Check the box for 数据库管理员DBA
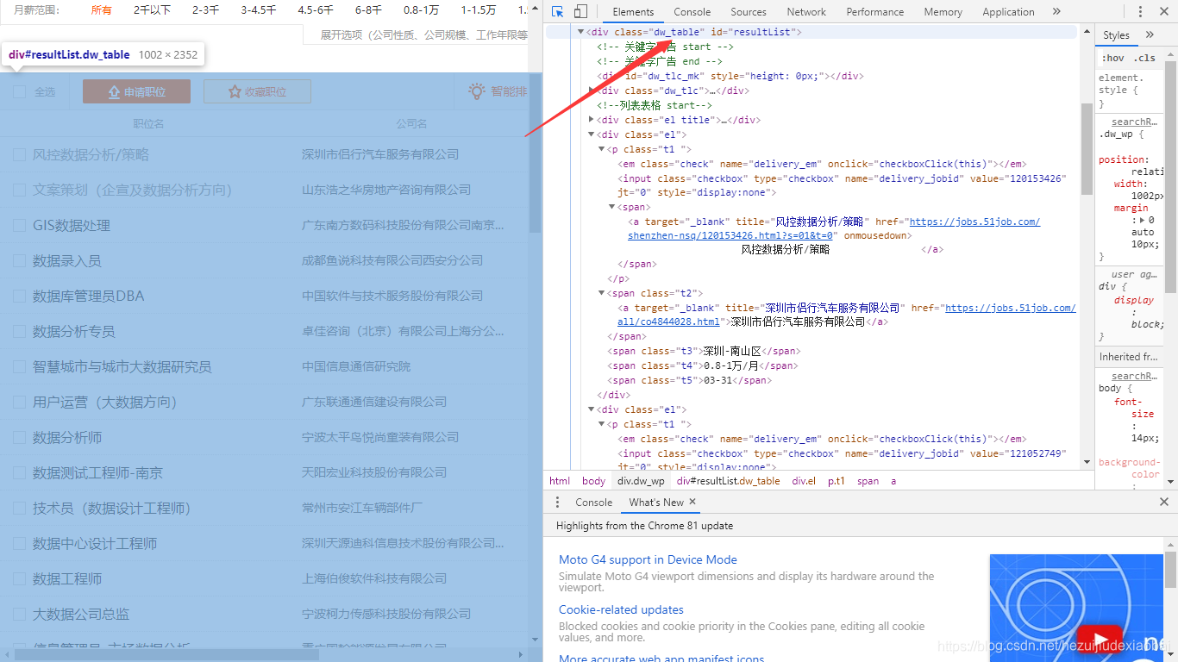 click(19, 296)
